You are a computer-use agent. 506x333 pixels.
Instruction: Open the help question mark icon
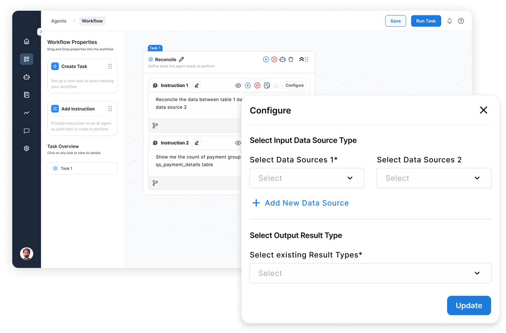point(461,21)
